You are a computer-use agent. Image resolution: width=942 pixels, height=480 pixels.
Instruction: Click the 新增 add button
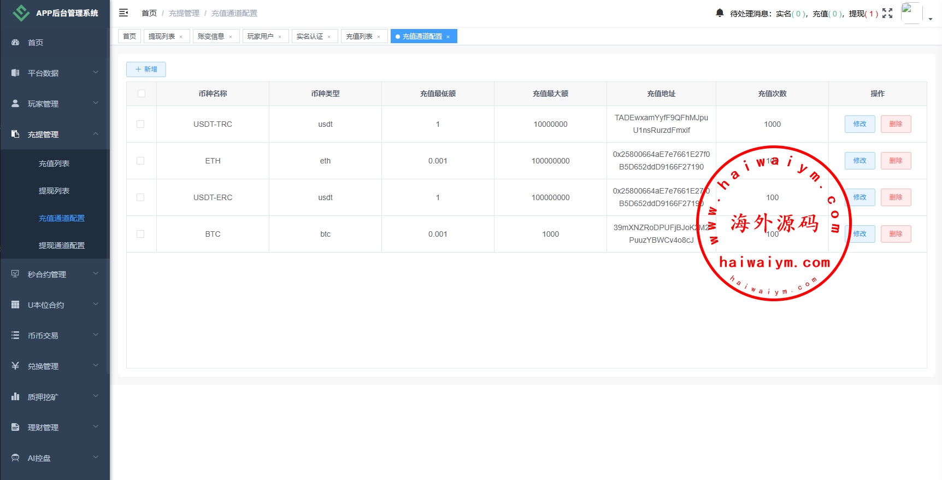pyautogui.click(x=146, y=69)
